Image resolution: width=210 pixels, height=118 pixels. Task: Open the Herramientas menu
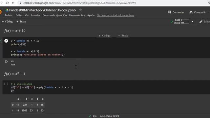pyautogui.click(x=77, y=15)
